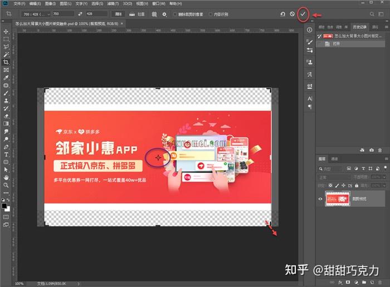Open the Filter (滤镜) menu

(113, 3)
